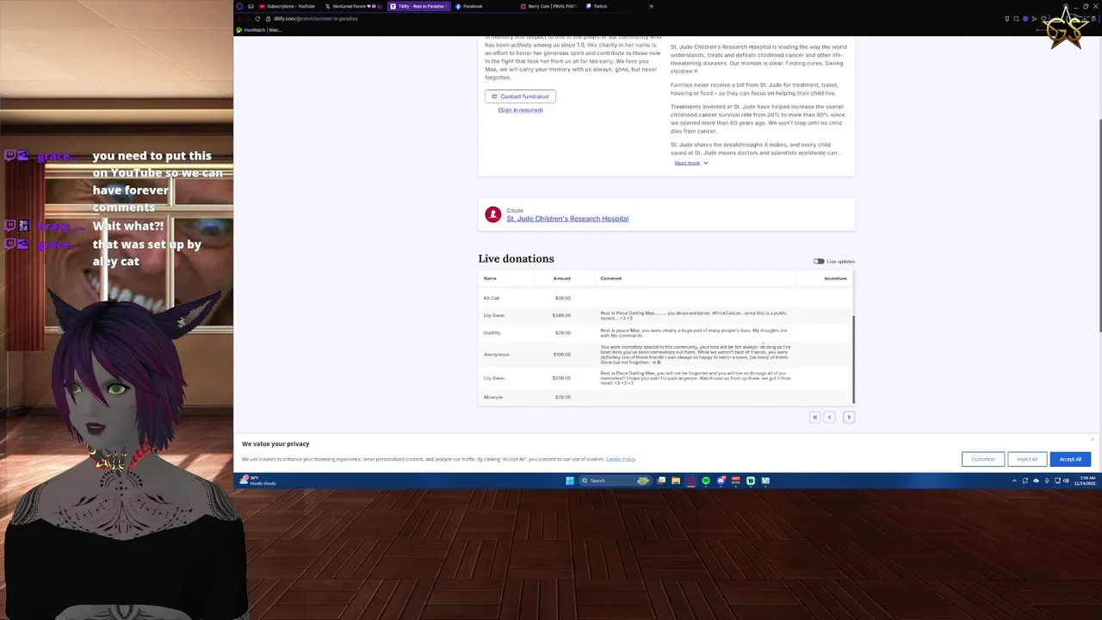The width and height of the screenshot is (1102, 620).
Task: Select the Duality donor name
Action: tap(492, 332)
